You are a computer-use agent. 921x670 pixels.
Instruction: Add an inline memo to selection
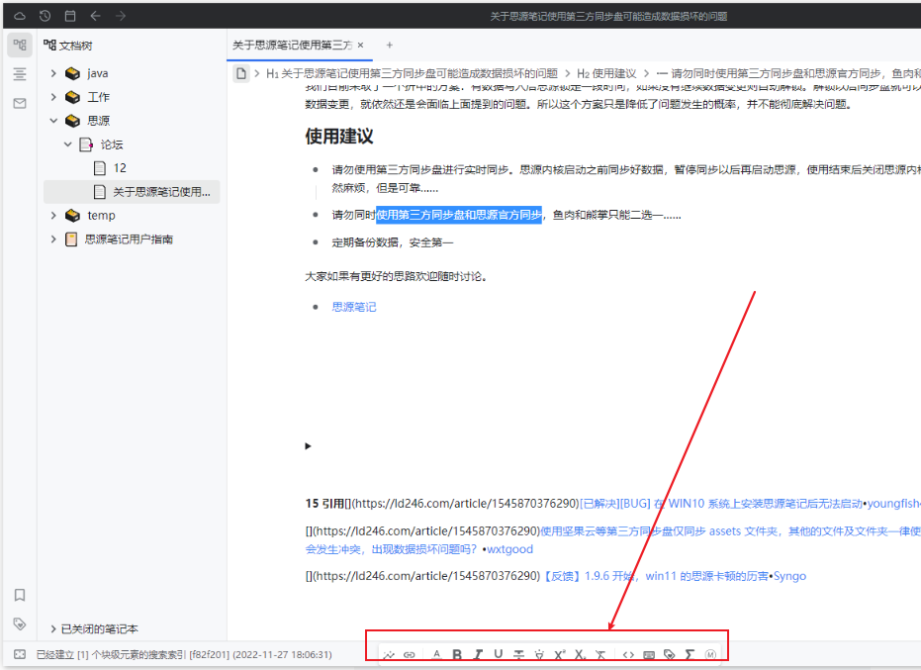point(710,654)
